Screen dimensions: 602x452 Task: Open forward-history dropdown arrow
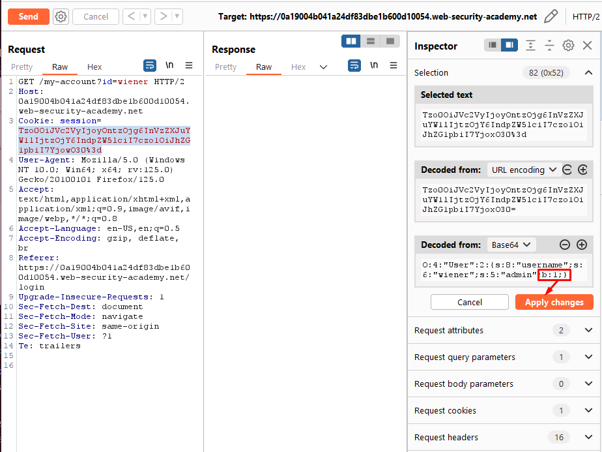point(177,16)
